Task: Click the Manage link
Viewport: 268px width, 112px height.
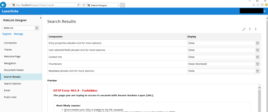Action: [18, 34]
